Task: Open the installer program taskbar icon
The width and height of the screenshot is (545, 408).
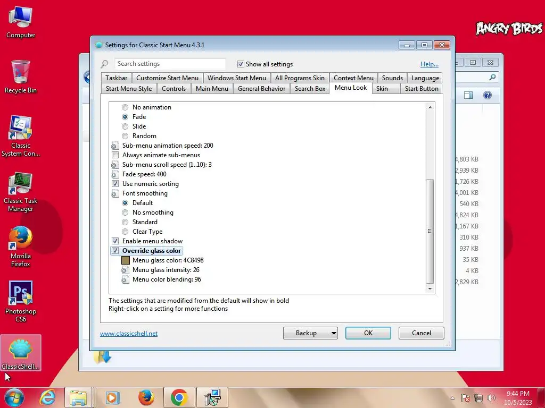Action: click(x=212, y=397)
